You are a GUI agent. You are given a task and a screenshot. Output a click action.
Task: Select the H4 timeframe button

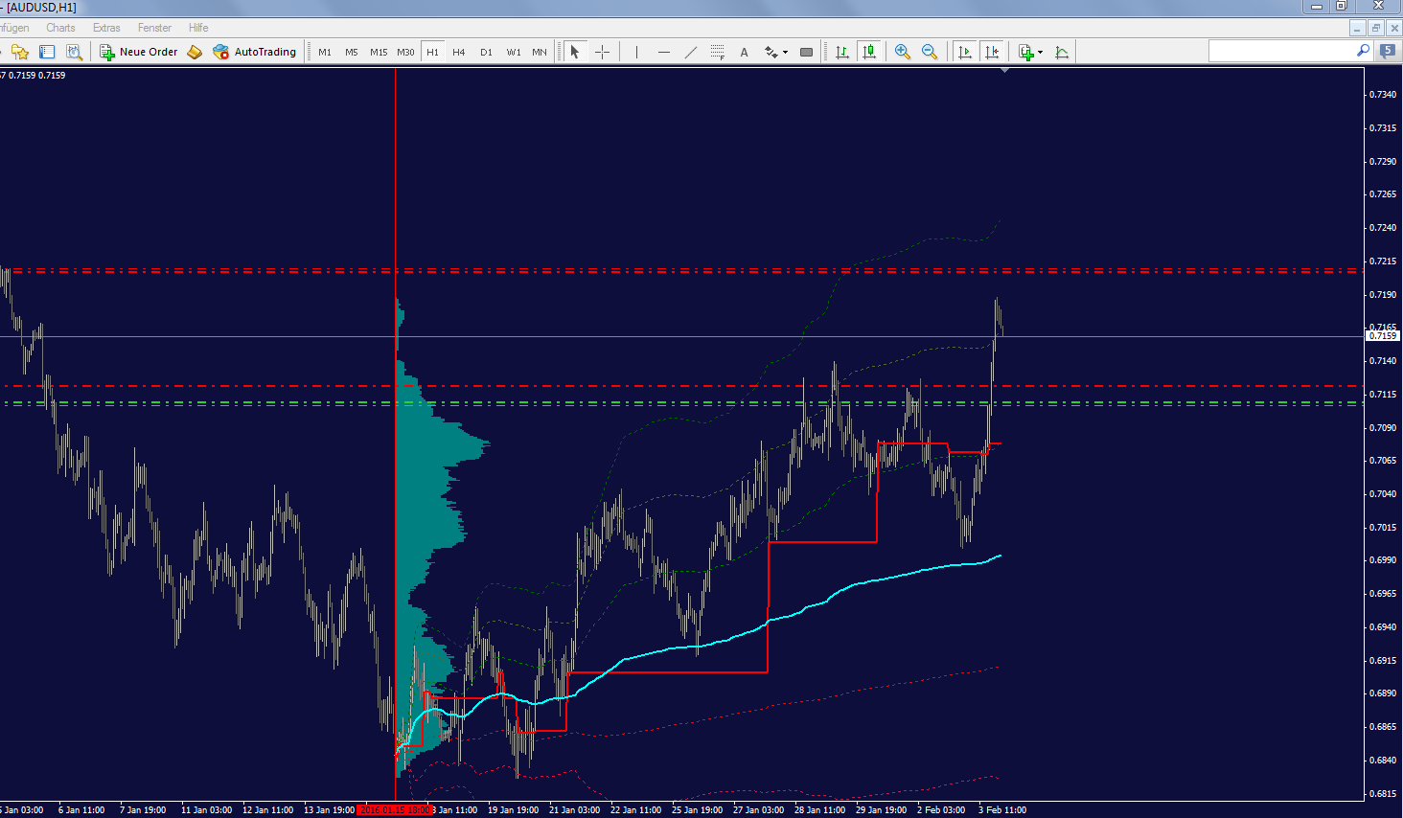click(x=459, y=52)
